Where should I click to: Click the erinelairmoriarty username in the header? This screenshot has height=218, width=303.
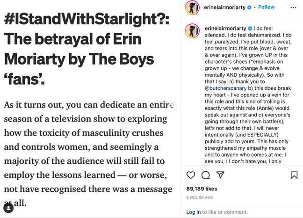point(225,7)
